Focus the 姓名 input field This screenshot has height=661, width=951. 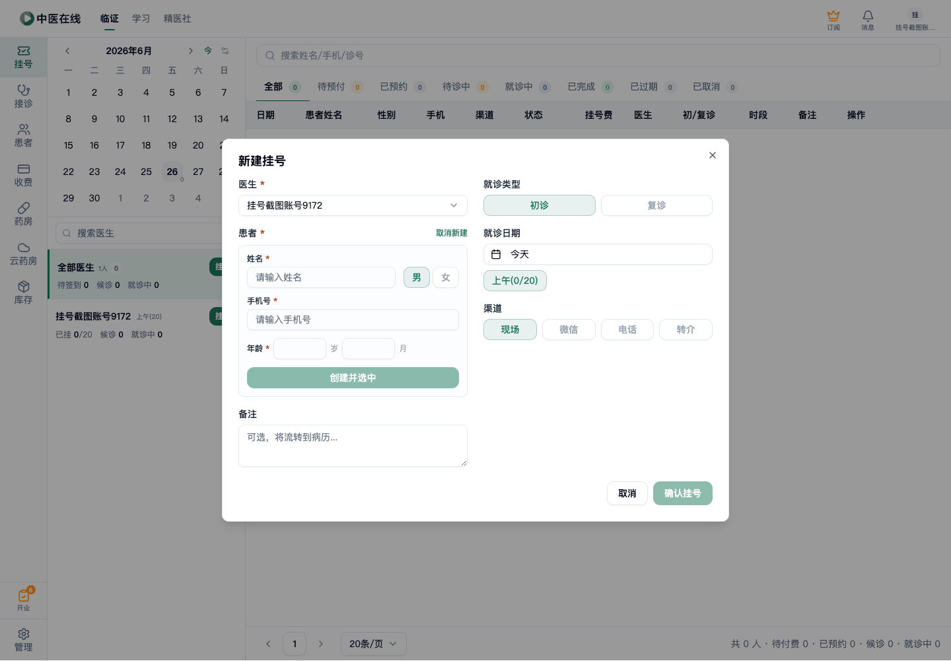click(x=321, y=277)
